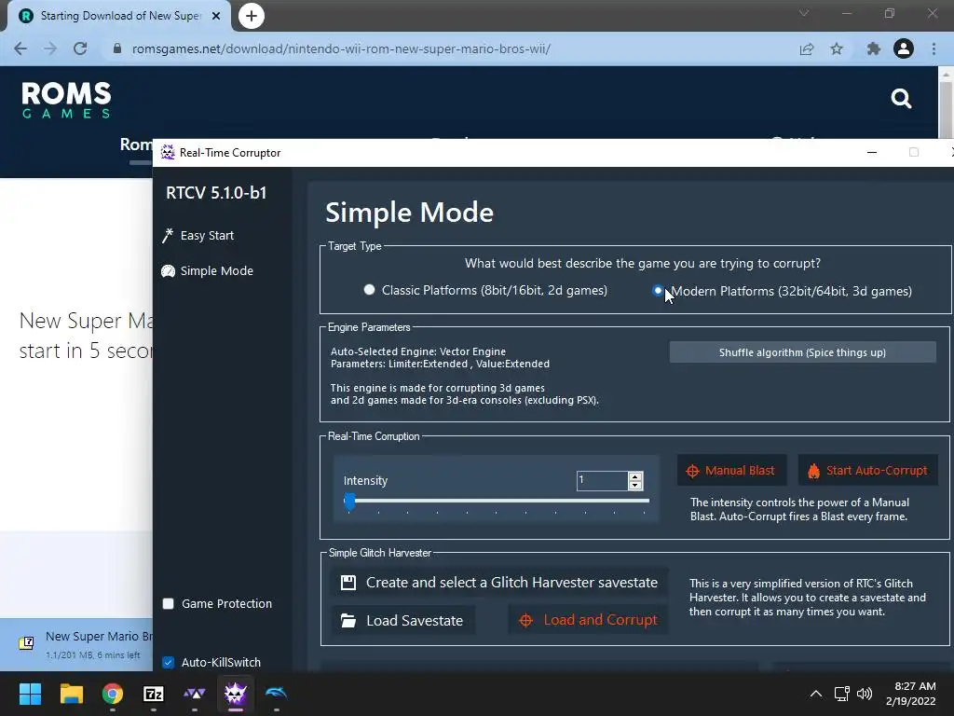The image size is (954, 716).
Task: Increase Intensity with the up stepper arrow
Action: point(635,476)
